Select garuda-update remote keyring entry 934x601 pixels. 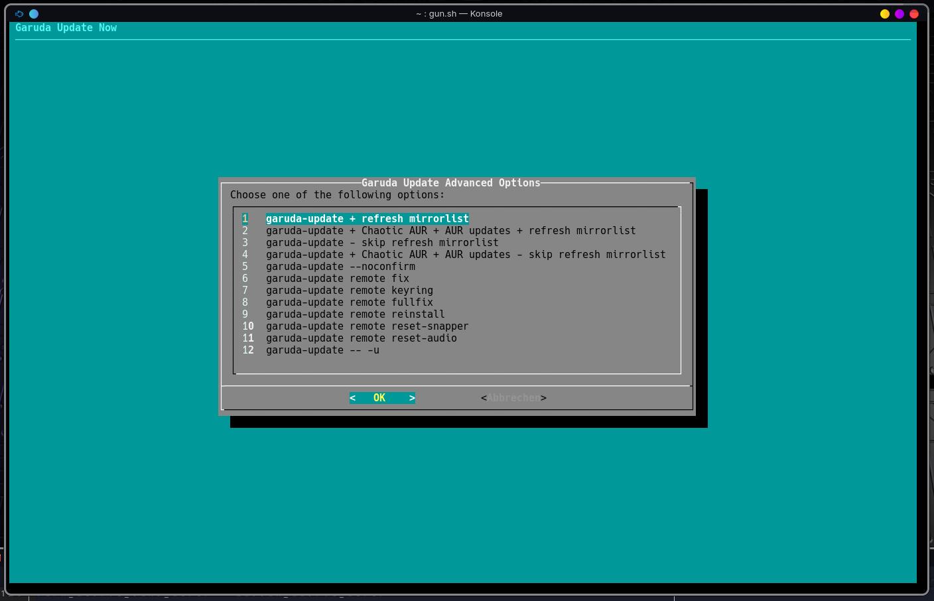(338, 291)
